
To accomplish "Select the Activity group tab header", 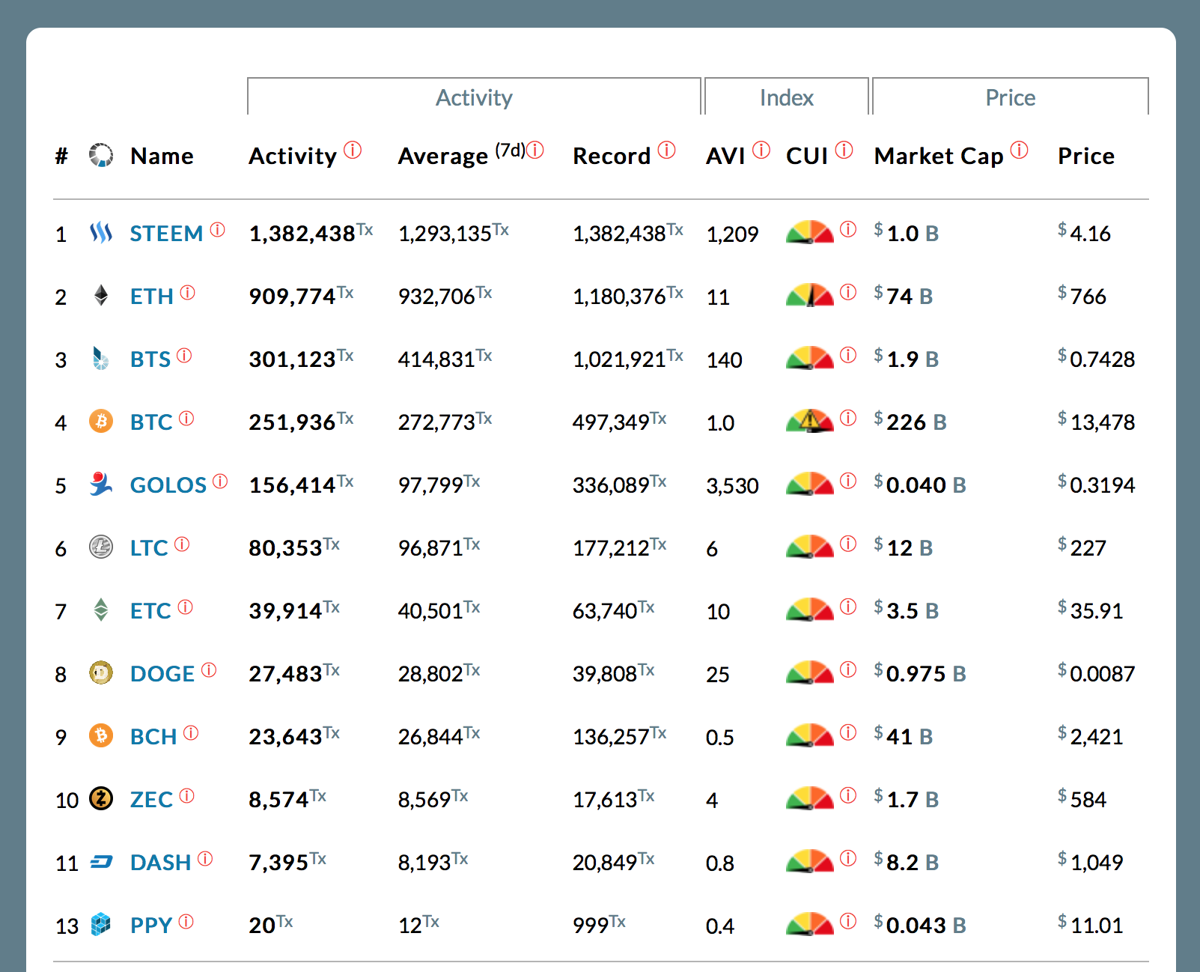I will pos(474,97).
